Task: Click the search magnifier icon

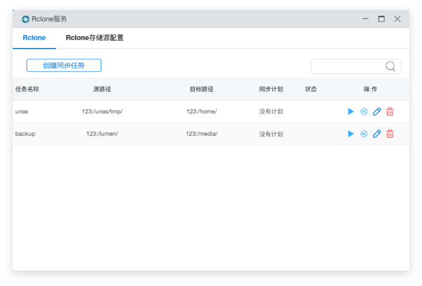Action: pyautogui.click(x=390, y=66)
